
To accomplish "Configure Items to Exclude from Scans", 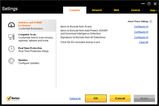I will click(x=141, y=26).
